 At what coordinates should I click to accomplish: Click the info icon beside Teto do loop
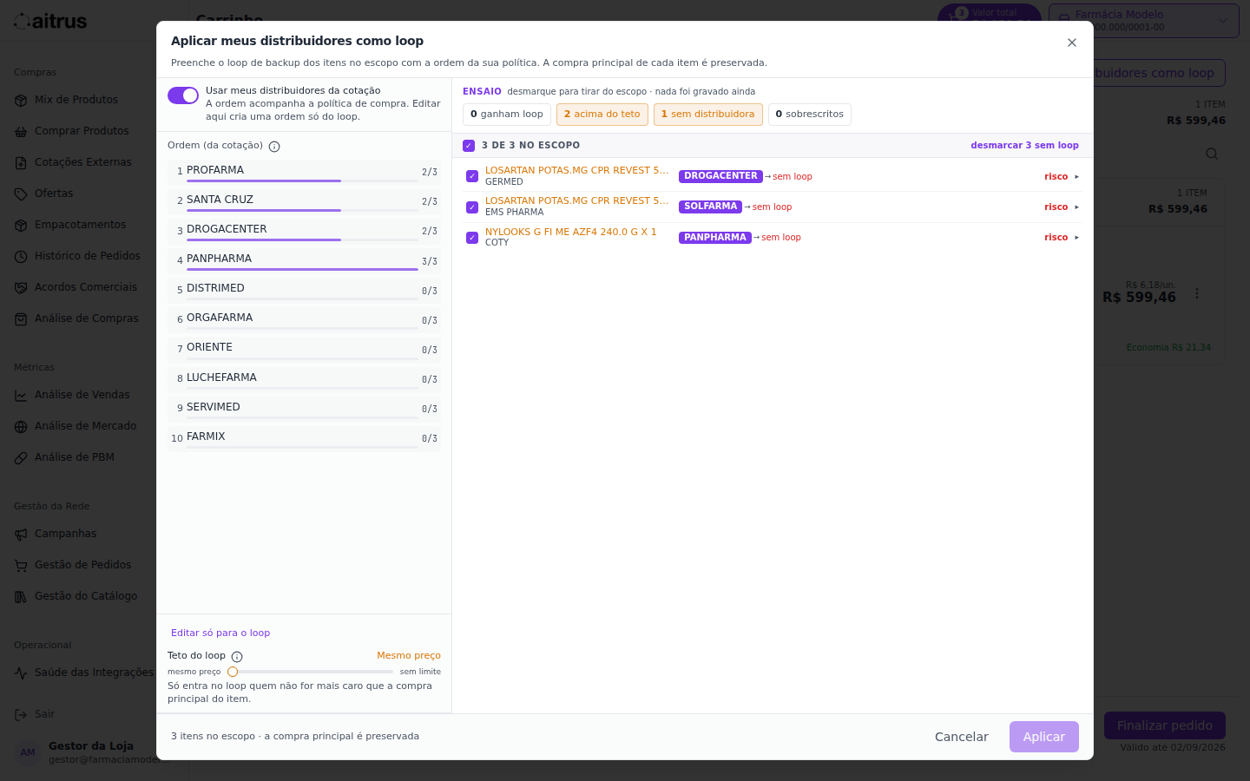[237, 657]
